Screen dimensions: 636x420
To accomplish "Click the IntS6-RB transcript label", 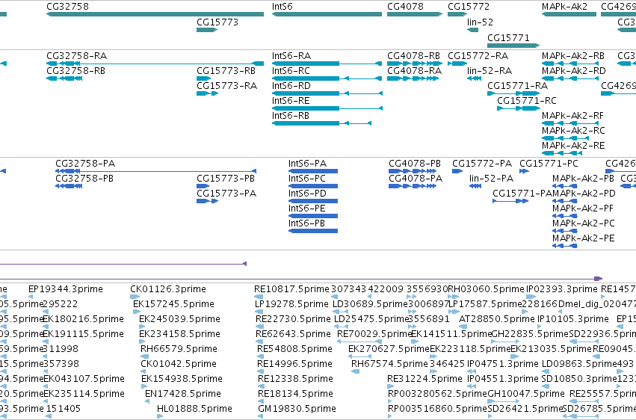I will tap(291, 116).
